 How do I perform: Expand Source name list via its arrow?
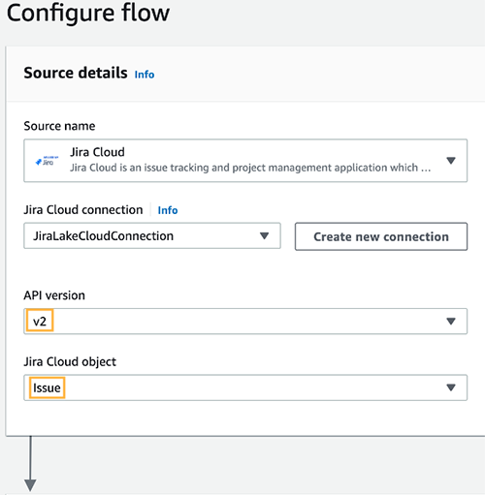click(451, 161)
